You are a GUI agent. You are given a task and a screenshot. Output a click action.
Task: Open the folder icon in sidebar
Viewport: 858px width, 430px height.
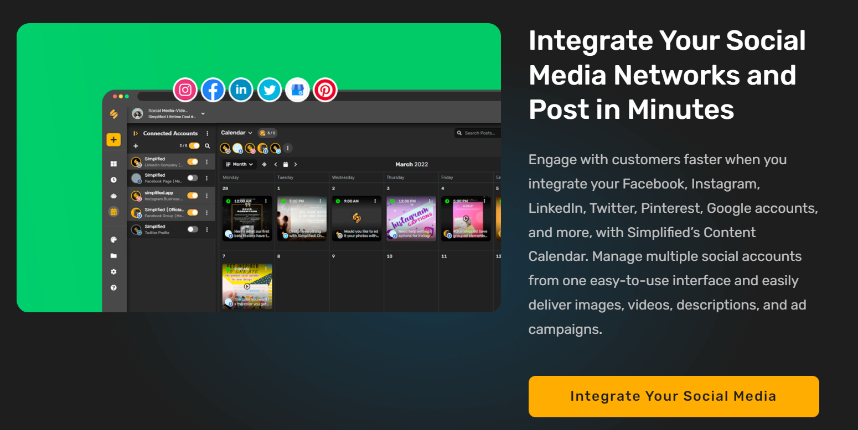tap(113, 256)
